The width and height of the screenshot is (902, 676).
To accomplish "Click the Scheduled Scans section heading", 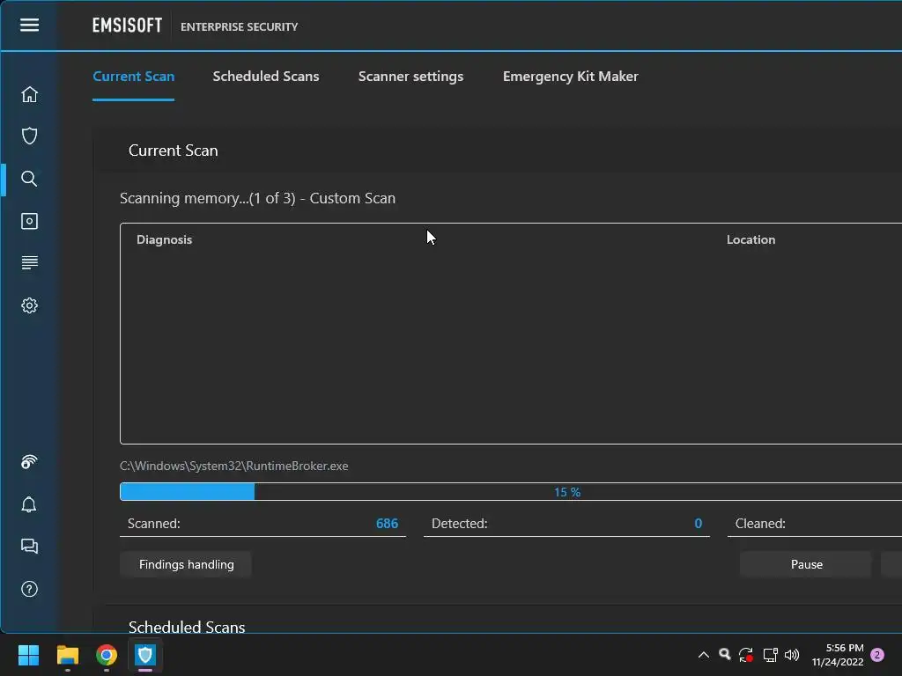I will [x=187, y=627].
